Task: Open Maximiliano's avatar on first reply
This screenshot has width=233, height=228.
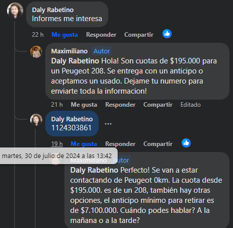Action: [x=36, y=52]
